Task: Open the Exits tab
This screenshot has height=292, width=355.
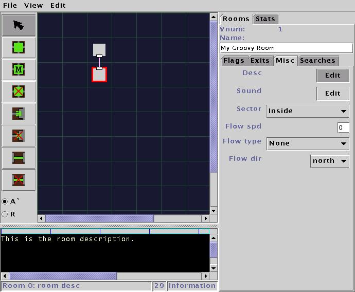Action: point(260,61)
